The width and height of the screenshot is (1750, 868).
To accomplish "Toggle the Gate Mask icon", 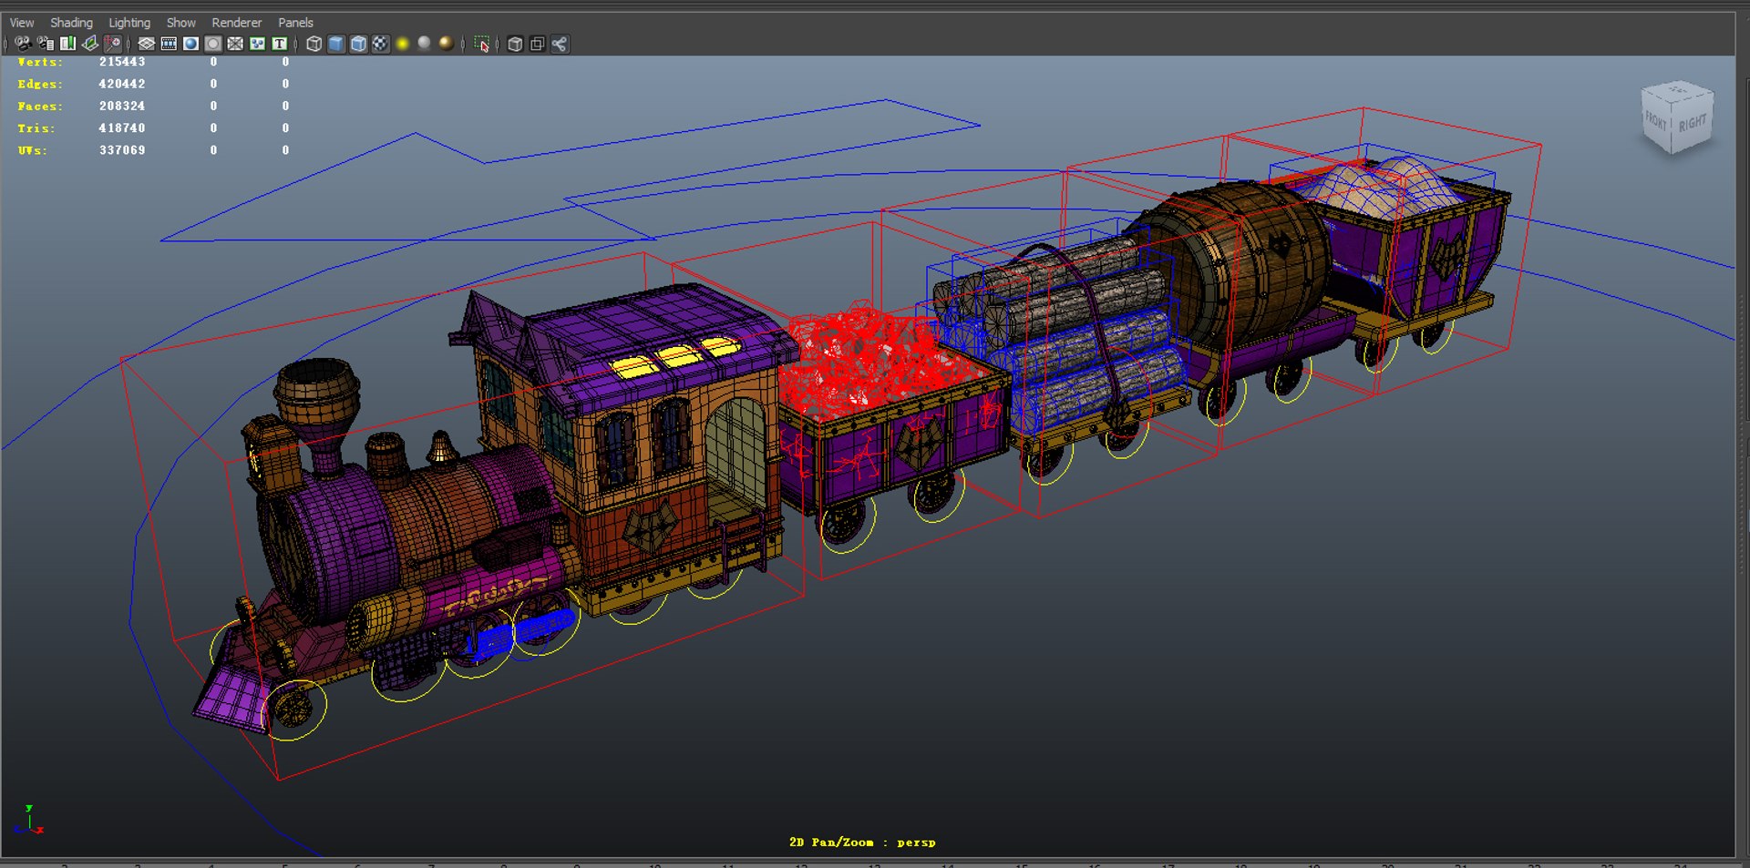I will point(213,44).
